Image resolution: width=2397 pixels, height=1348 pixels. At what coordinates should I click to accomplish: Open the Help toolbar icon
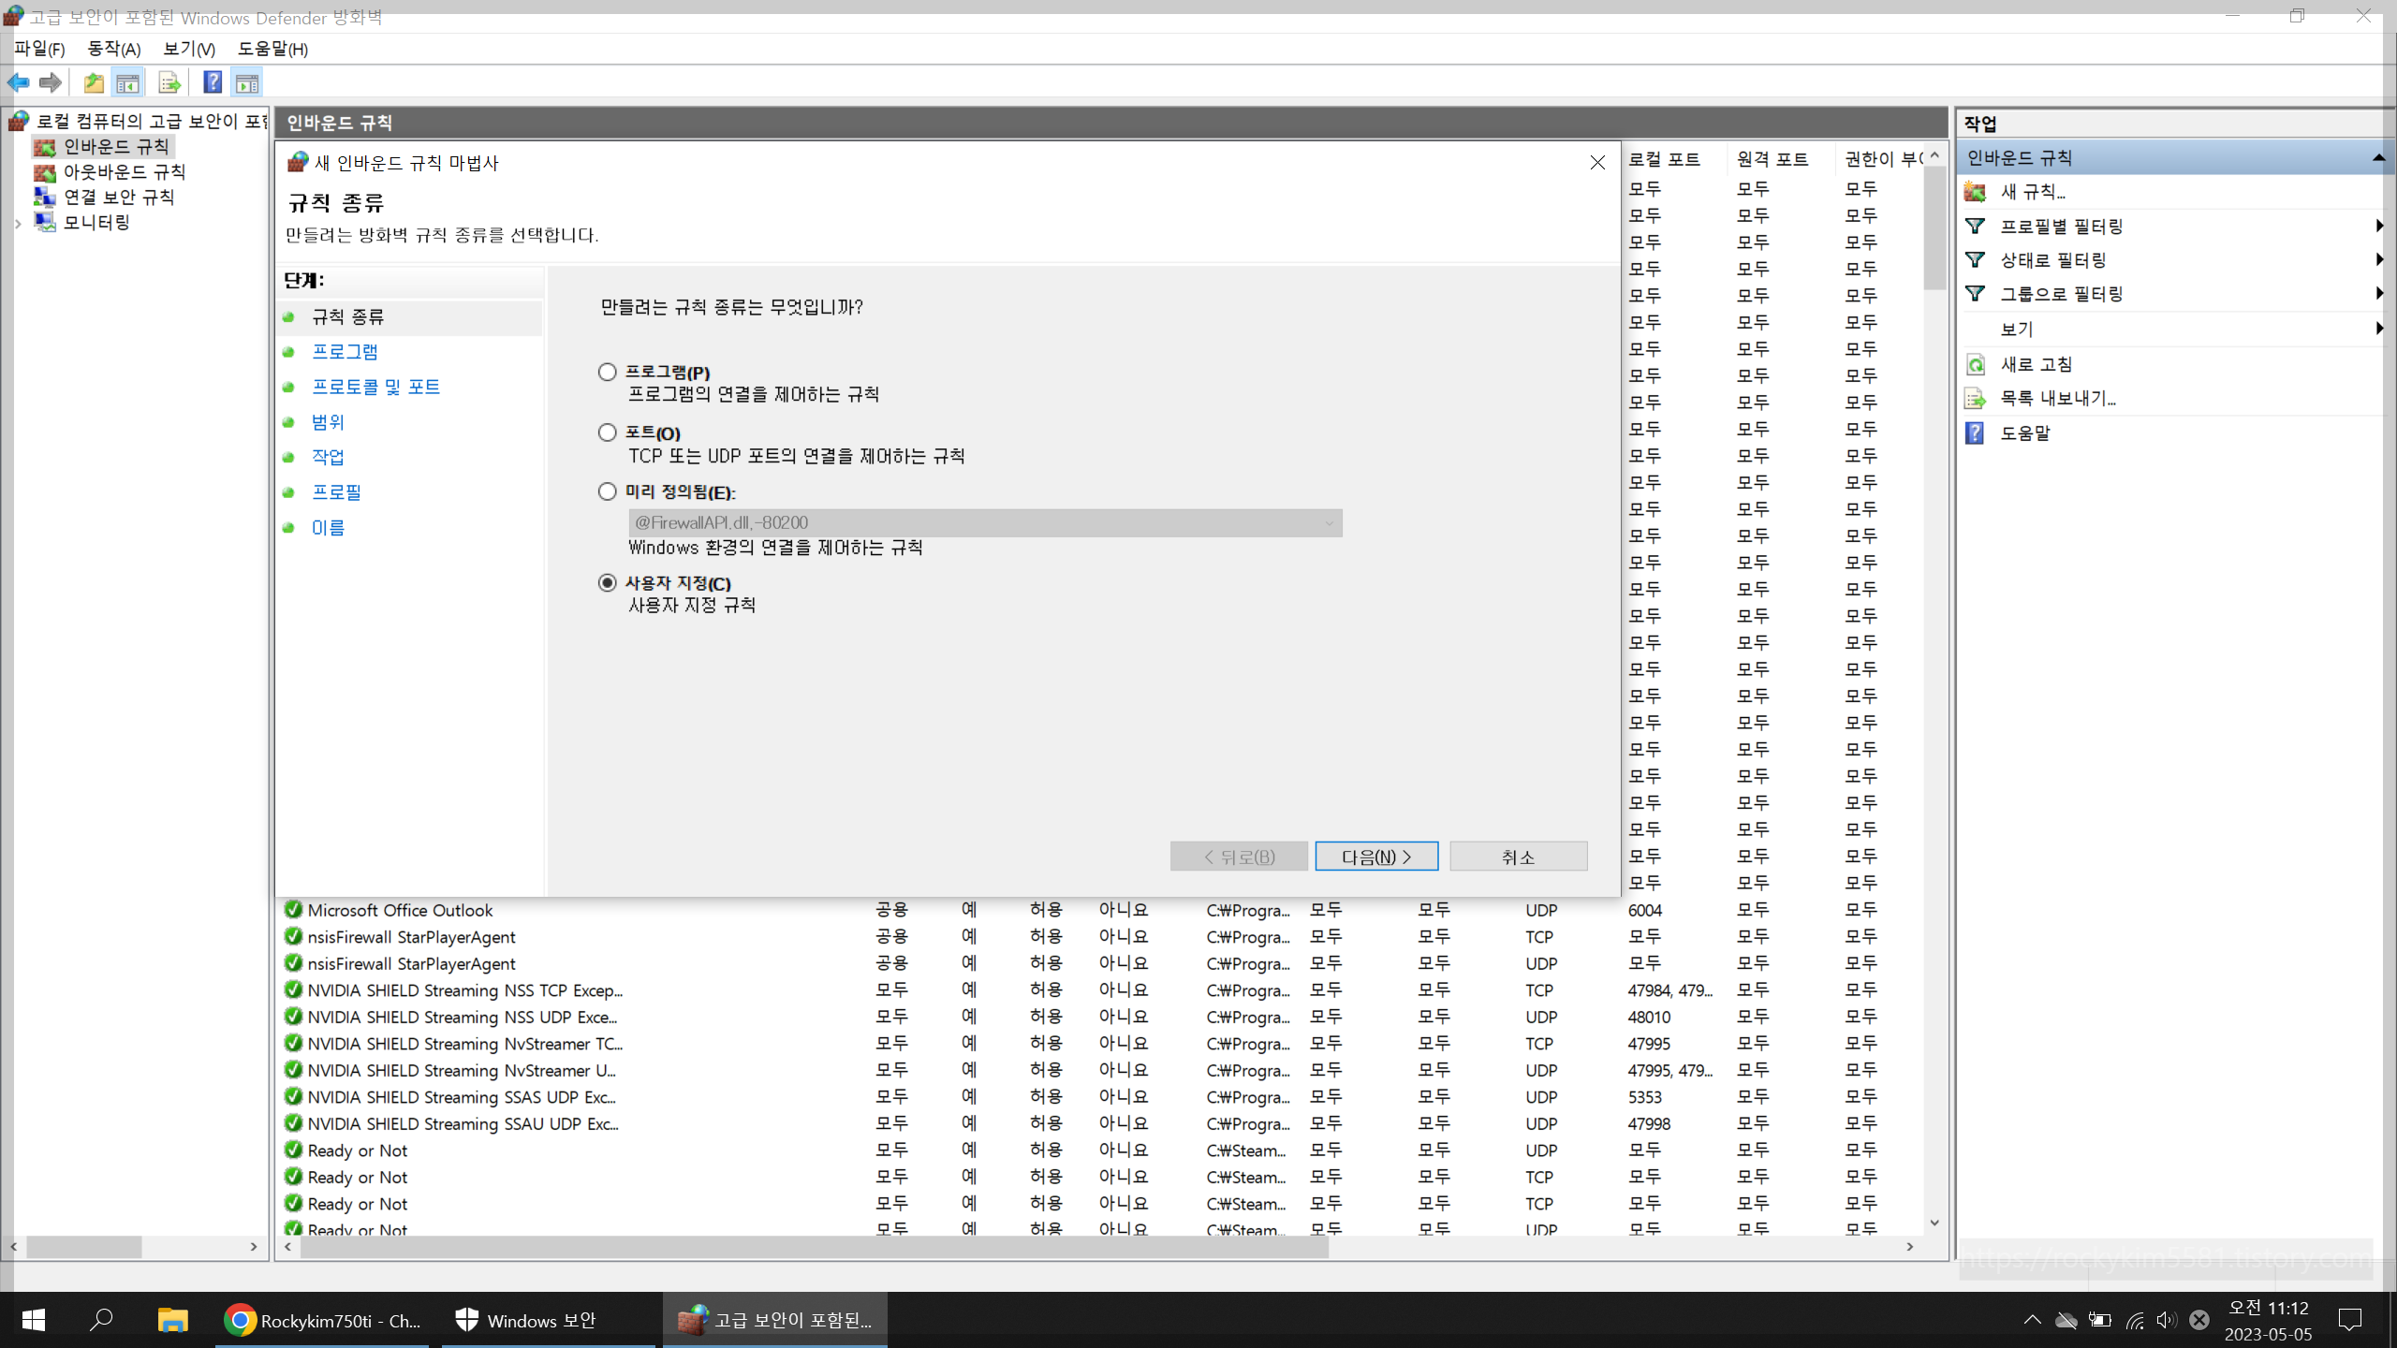(x=213, y=82)
